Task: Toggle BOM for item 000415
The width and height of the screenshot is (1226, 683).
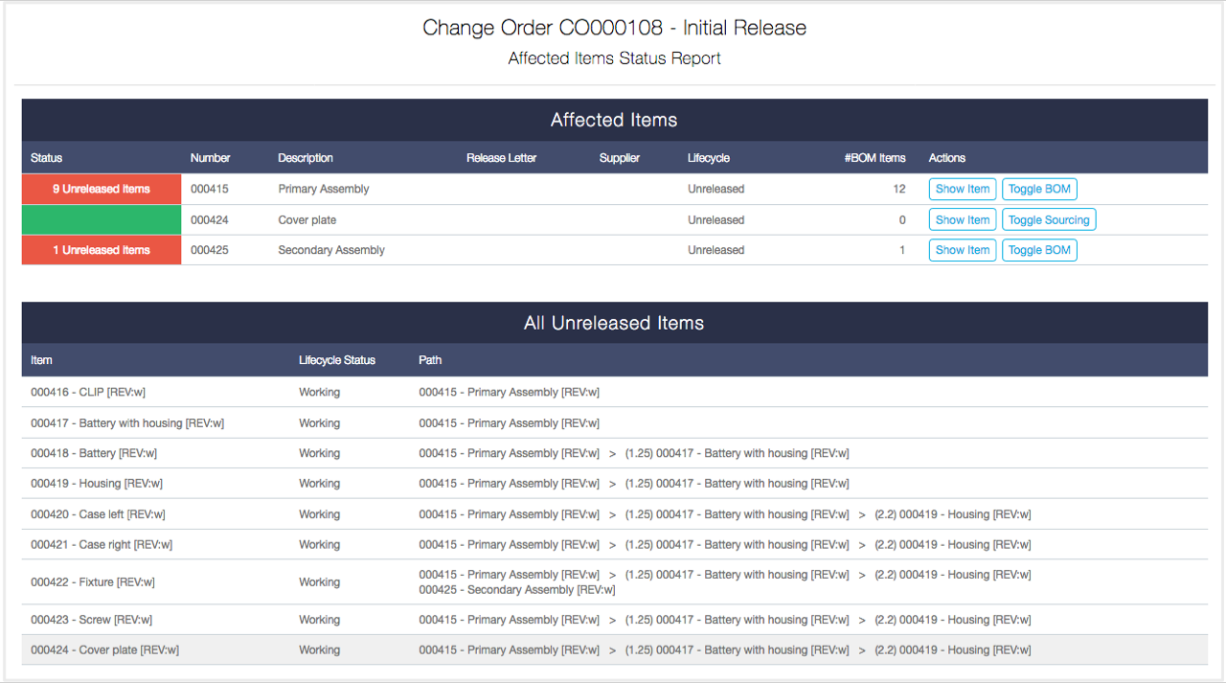Action: click(x=1039, y=189)
